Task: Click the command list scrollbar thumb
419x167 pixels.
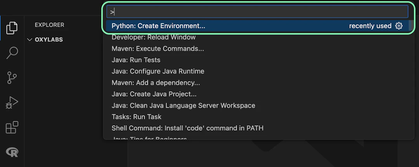Action: click(x=411, y=26)
